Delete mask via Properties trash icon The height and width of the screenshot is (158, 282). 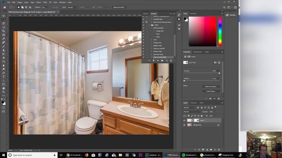pos(219,99)
